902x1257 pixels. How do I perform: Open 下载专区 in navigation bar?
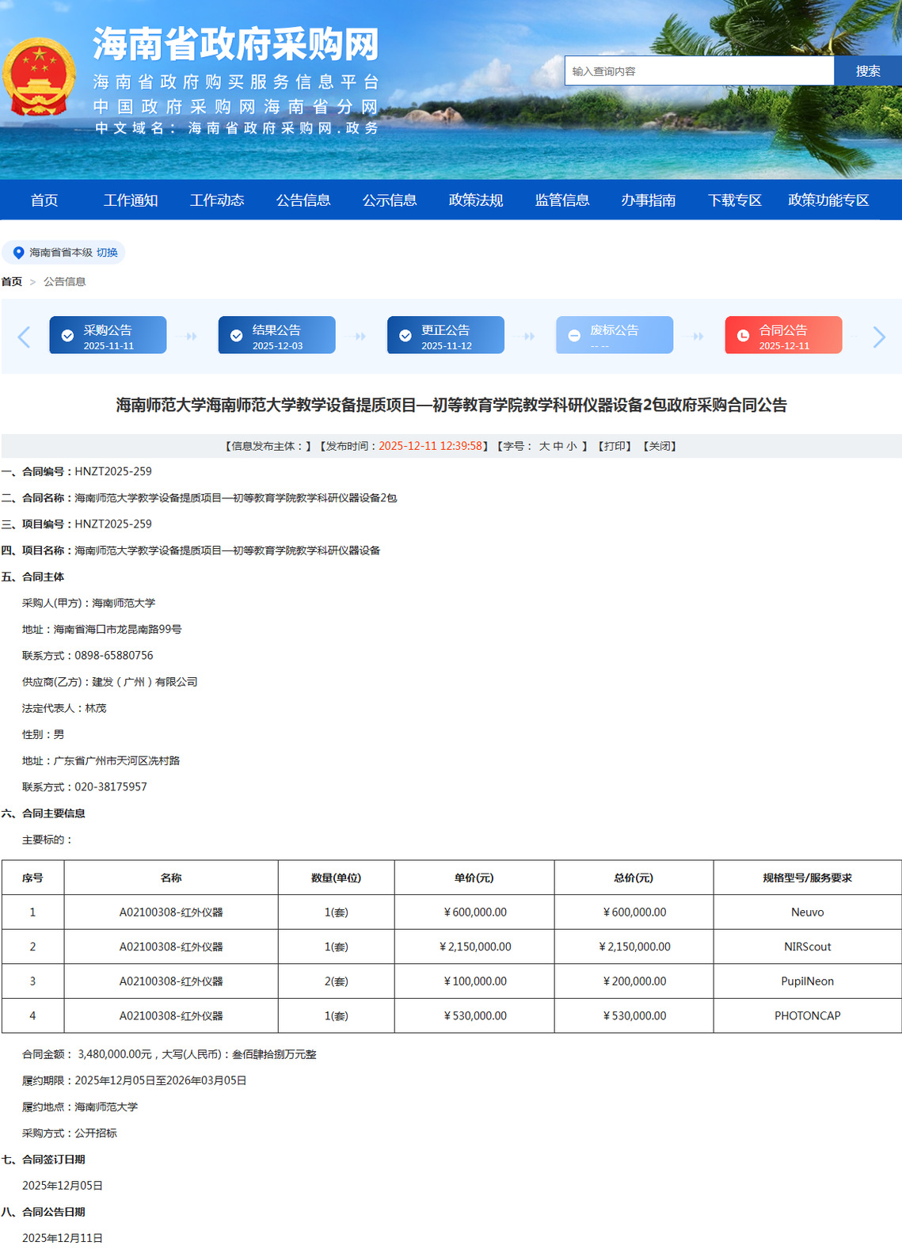[x=734, y=200]
